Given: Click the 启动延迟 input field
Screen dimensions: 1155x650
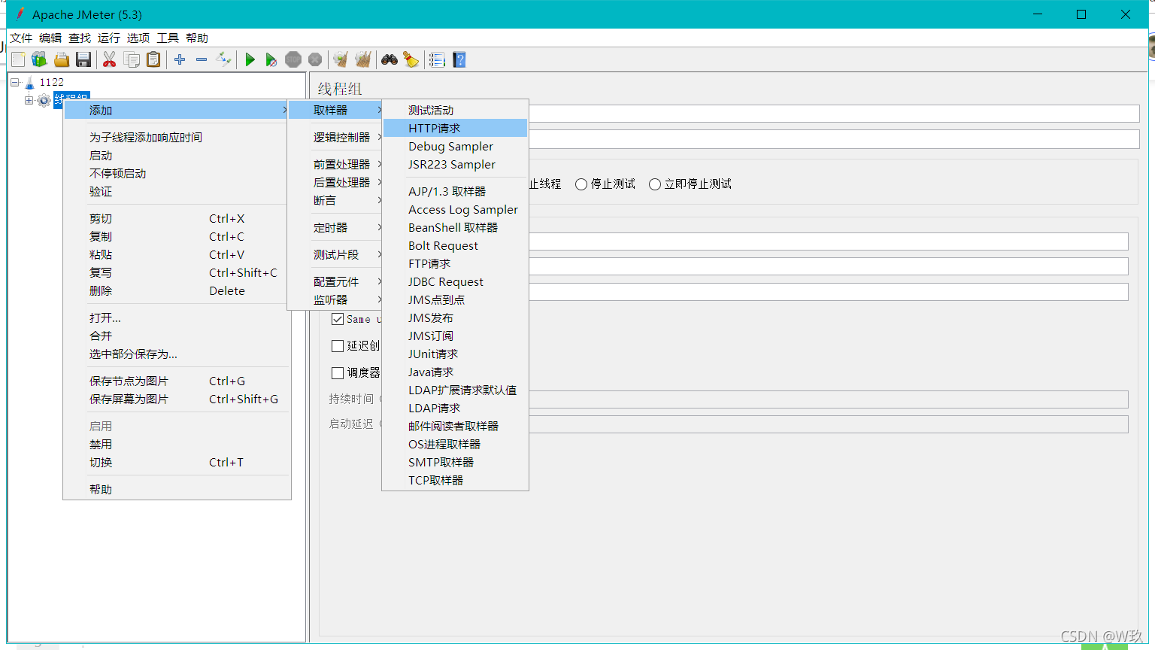Looking at the screenshot, I should coord(828,424).
